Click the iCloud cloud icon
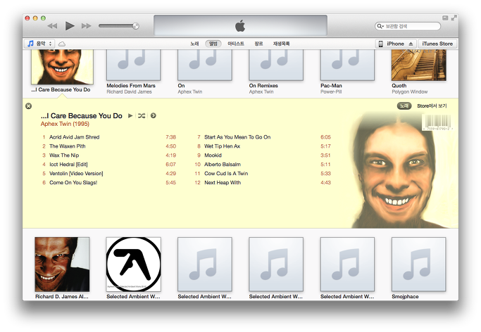The width and height of the screenshot is (481, 332). tap(62, 44)
